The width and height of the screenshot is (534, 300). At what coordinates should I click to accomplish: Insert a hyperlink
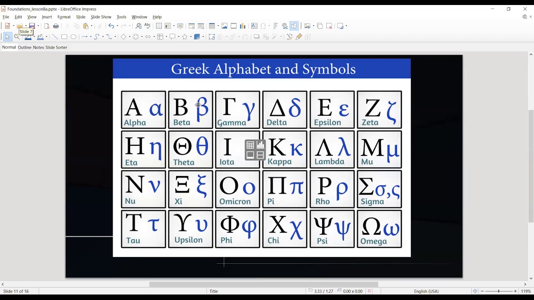coord(285,26)
